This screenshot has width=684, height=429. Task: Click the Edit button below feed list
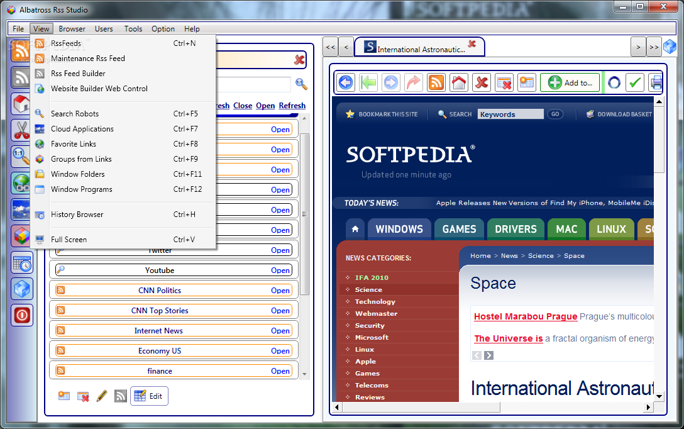click(149, 396)
